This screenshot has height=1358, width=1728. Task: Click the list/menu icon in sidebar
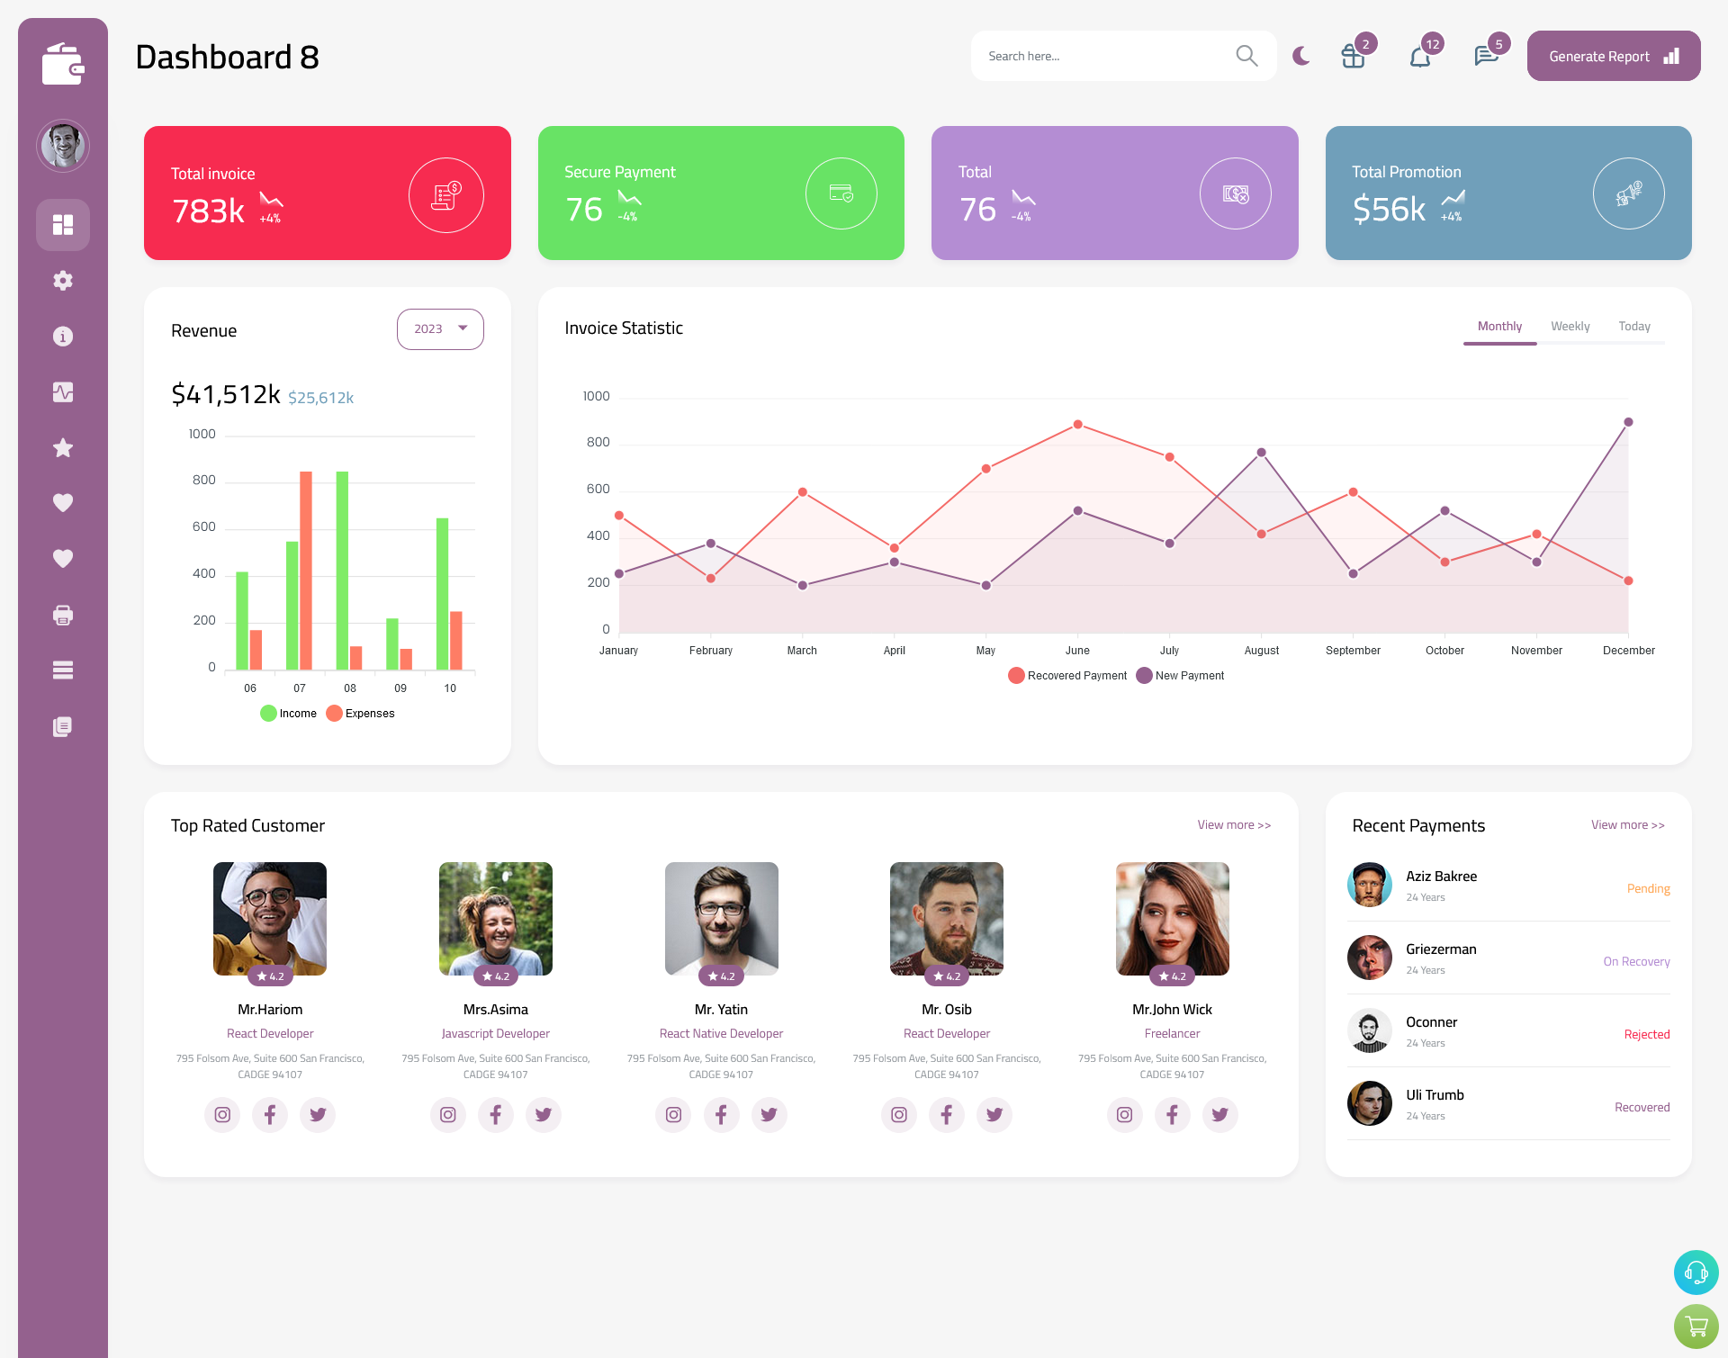62,670
